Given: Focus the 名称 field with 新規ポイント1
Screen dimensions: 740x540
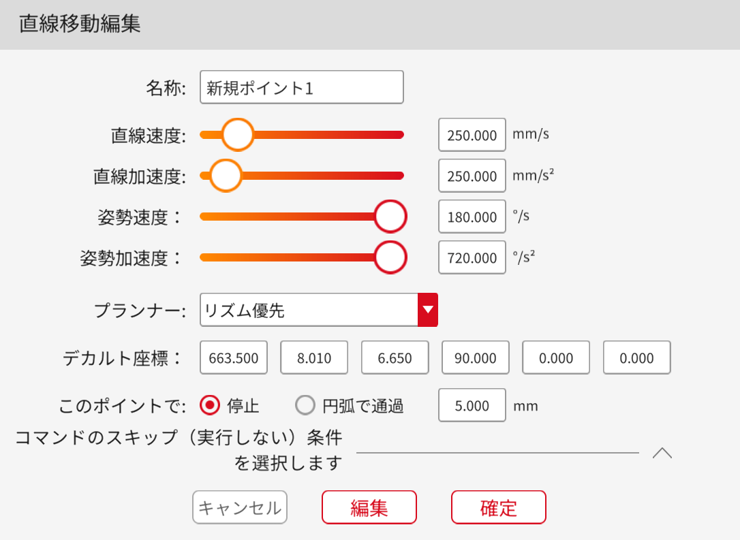Looking at the screenshot, I should (x=301, y=87).
